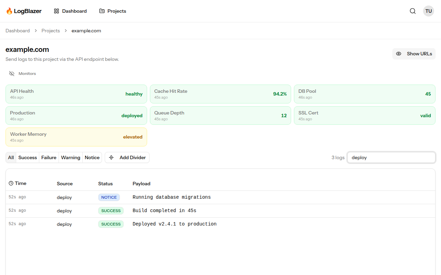Screen dimensions: 441x275
Task: Switch to the Notice filter
Action: [x=92, y=157]
